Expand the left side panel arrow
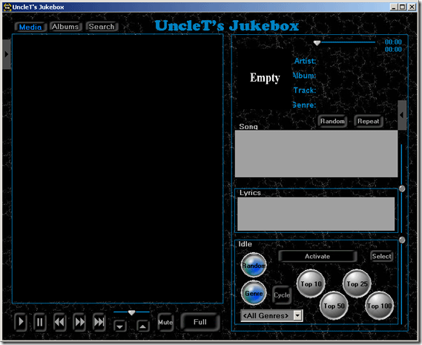The image size is (422, 345). 7,54
